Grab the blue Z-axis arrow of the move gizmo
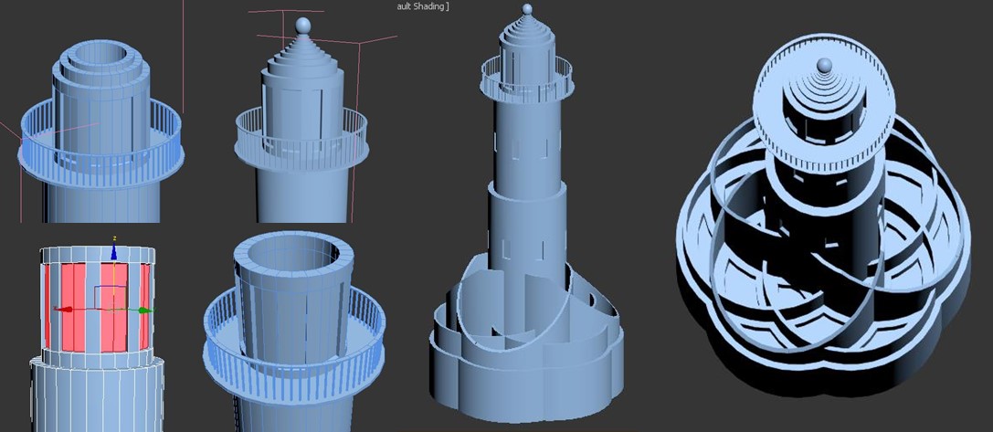 (x=113, y=253)
